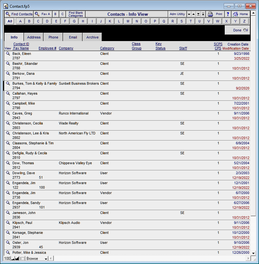Click the Find Blank Categories button

(76, 14)
